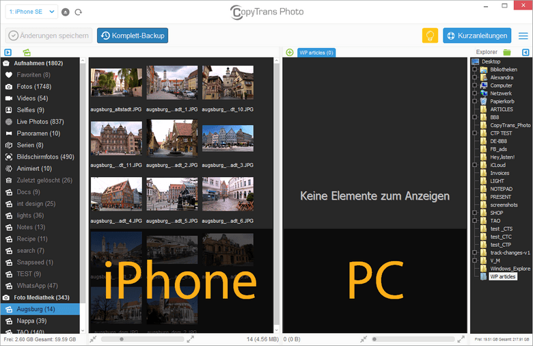
Task: Collapse the iPhone albums panel toggle
Action: tap(8, 53)
